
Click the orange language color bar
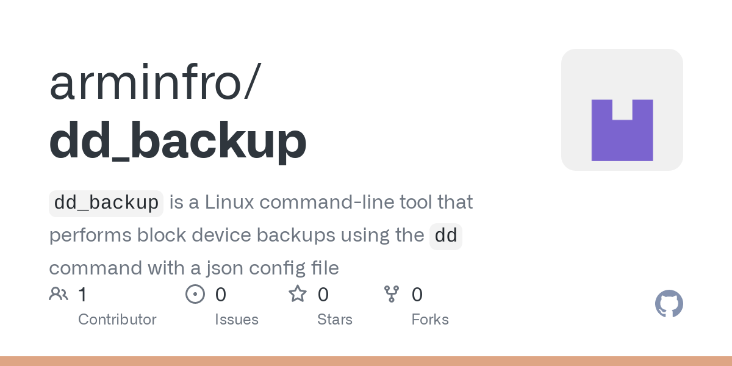point(366,361)
